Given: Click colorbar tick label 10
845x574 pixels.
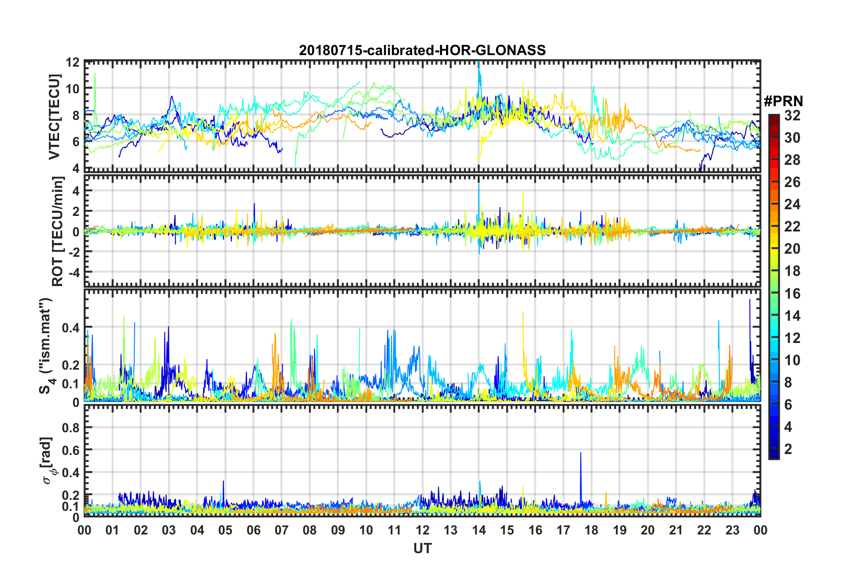Looking at the screenshot, I should coord(792,360).
